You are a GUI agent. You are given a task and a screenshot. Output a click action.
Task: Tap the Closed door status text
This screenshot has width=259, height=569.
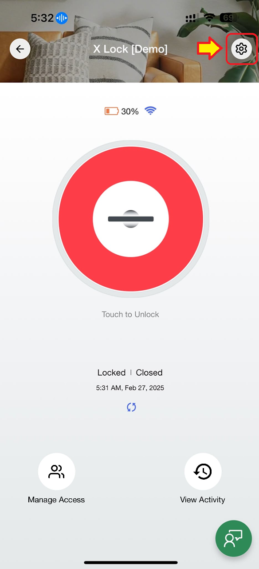point(149,373)
